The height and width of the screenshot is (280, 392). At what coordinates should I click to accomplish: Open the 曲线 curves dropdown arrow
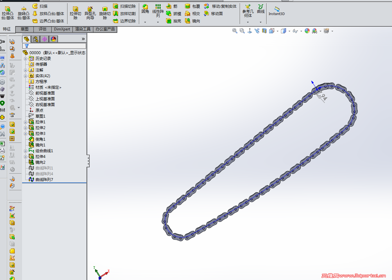tap(261, 22)
